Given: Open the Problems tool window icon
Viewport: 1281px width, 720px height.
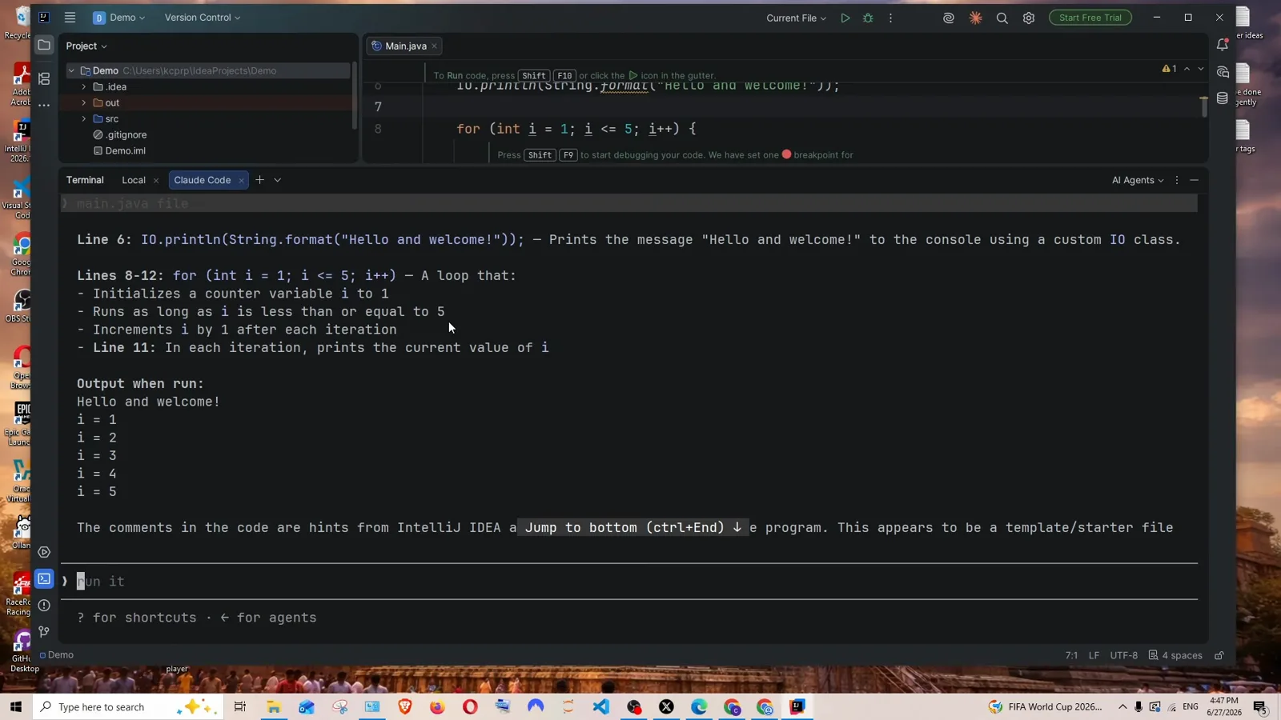Looking at the screenshot, I should [x=44, y=606].
